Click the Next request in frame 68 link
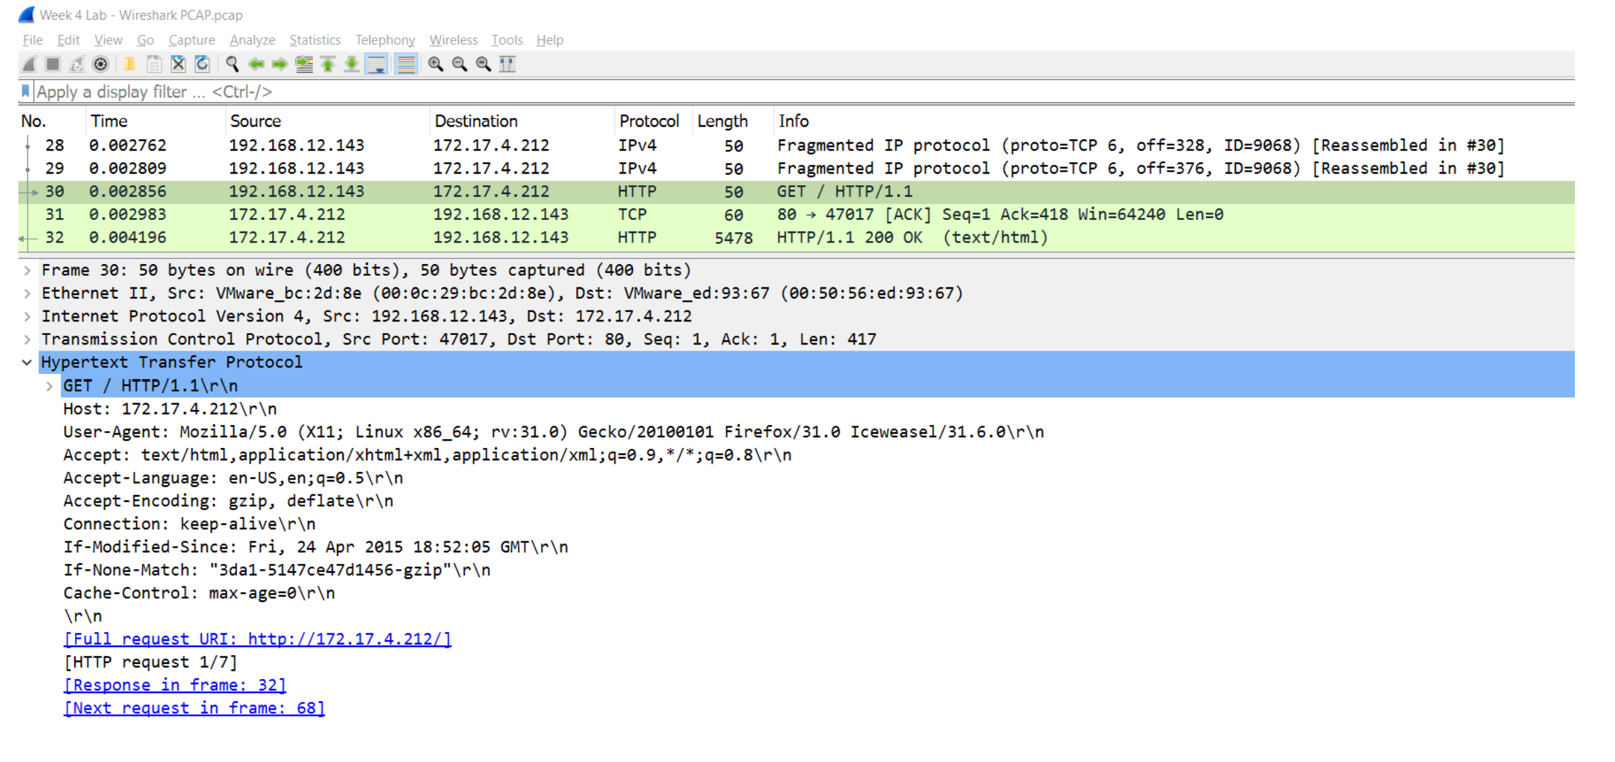The image size is (1615, 762). [194, 708]
